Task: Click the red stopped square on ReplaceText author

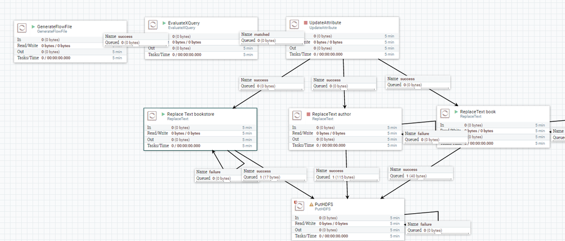Action: pos(309,114)
